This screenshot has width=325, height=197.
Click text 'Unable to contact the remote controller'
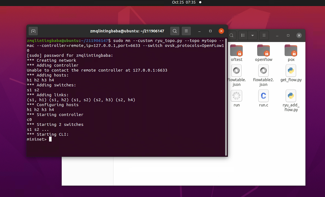pyautogui.click(x=75, y=70)
